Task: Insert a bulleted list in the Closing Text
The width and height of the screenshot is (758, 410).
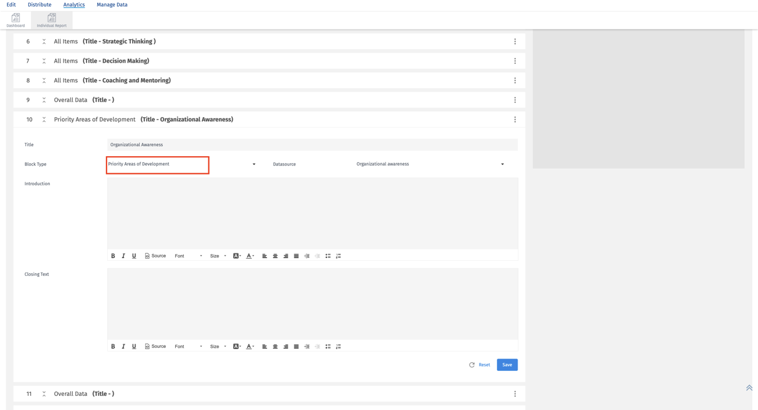Action: click(x=327, y=346)
